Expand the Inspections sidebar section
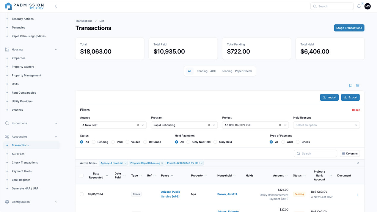This screenshot has width=377, height=212. (56, 123)
